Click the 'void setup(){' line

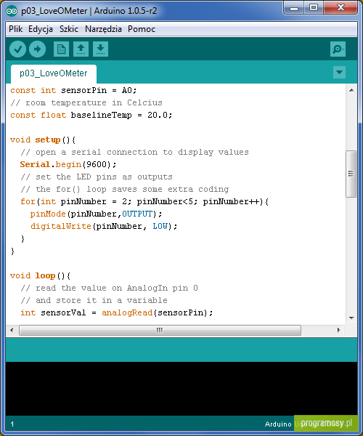coord(43,140)
